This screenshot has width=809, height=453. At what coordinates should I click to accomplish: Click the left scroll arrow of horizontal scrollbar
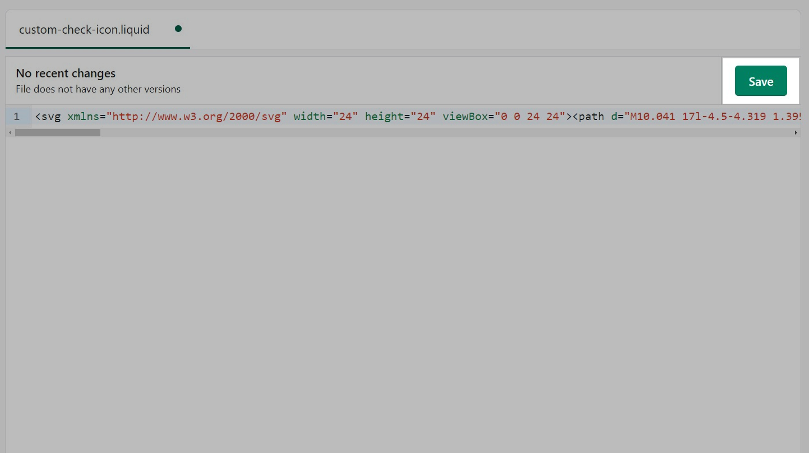point(10,133)
